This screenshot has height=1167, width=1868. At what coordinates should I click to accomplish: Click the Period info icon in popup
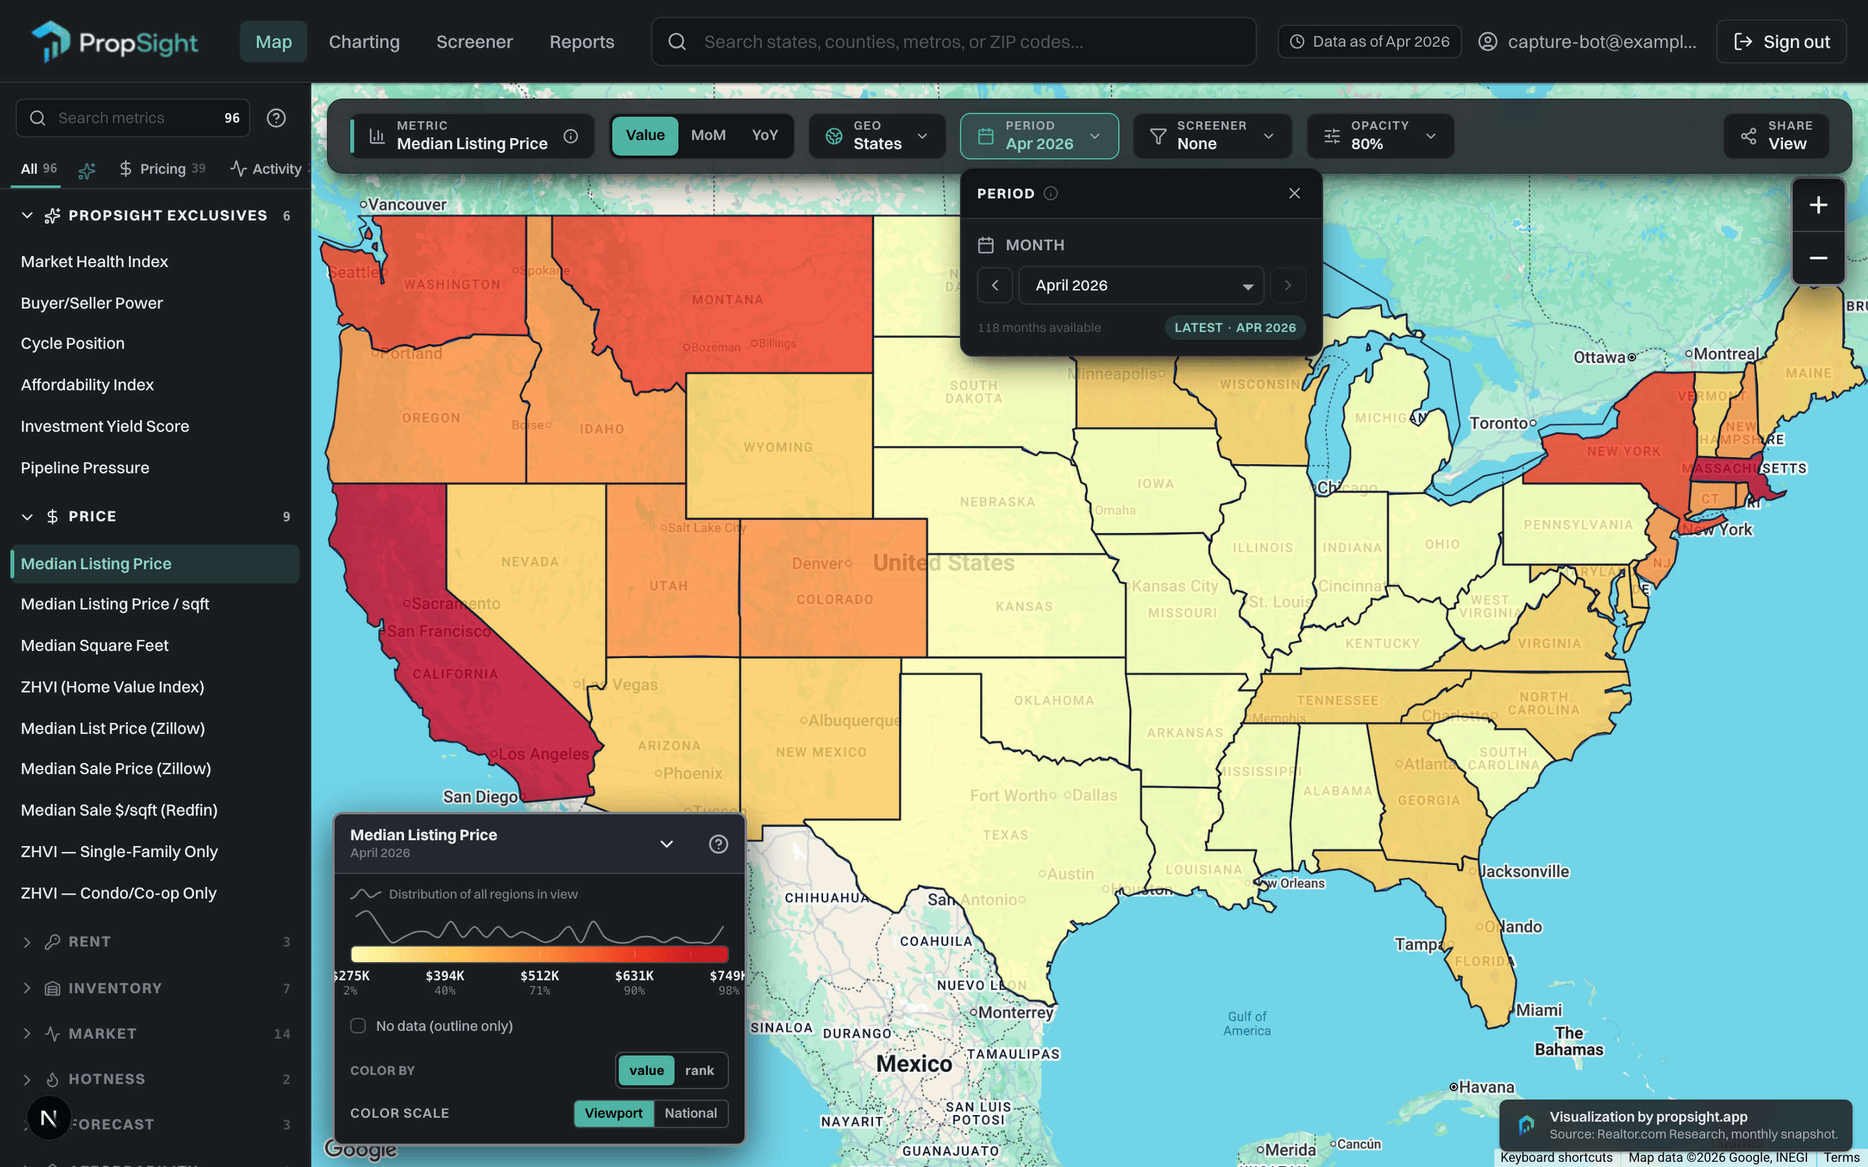[1051, 194]
